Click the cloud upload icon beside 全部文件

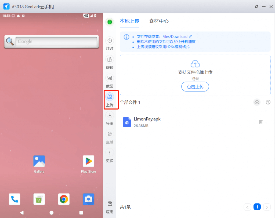[257, 102]
